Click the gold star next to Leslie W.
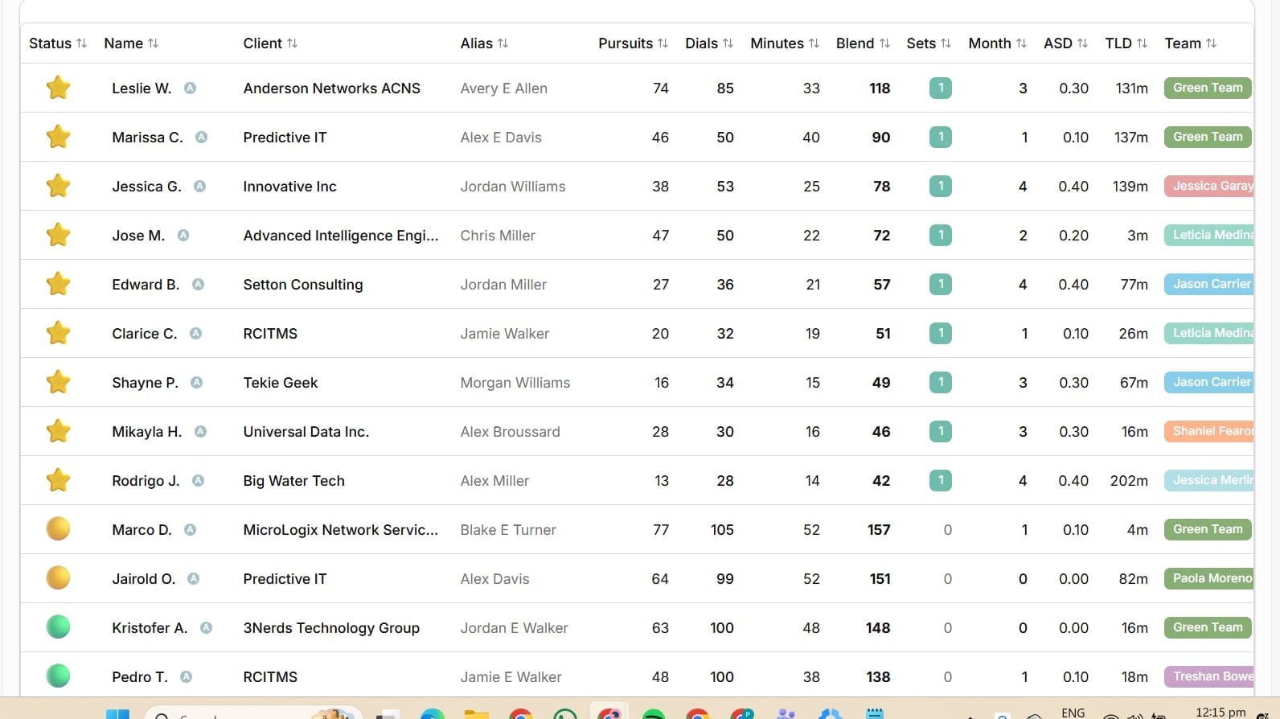This screenshot has width=1280, height=719. tap(58, 88)
